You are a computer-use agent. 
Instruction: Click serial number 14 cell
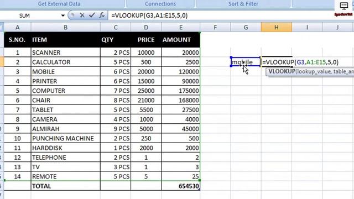17,176
